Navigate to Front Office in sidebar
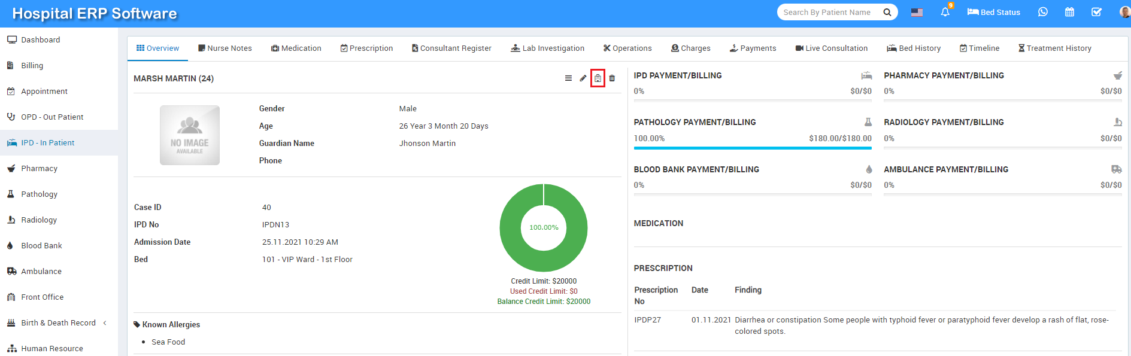 [42, 297]
